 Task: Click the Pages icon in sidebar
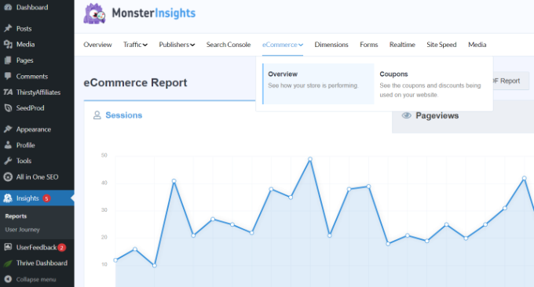[8, 60]
